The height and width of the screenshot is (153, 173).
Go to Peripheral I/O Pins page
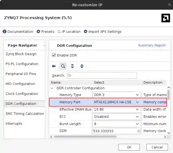pos(21,74)
